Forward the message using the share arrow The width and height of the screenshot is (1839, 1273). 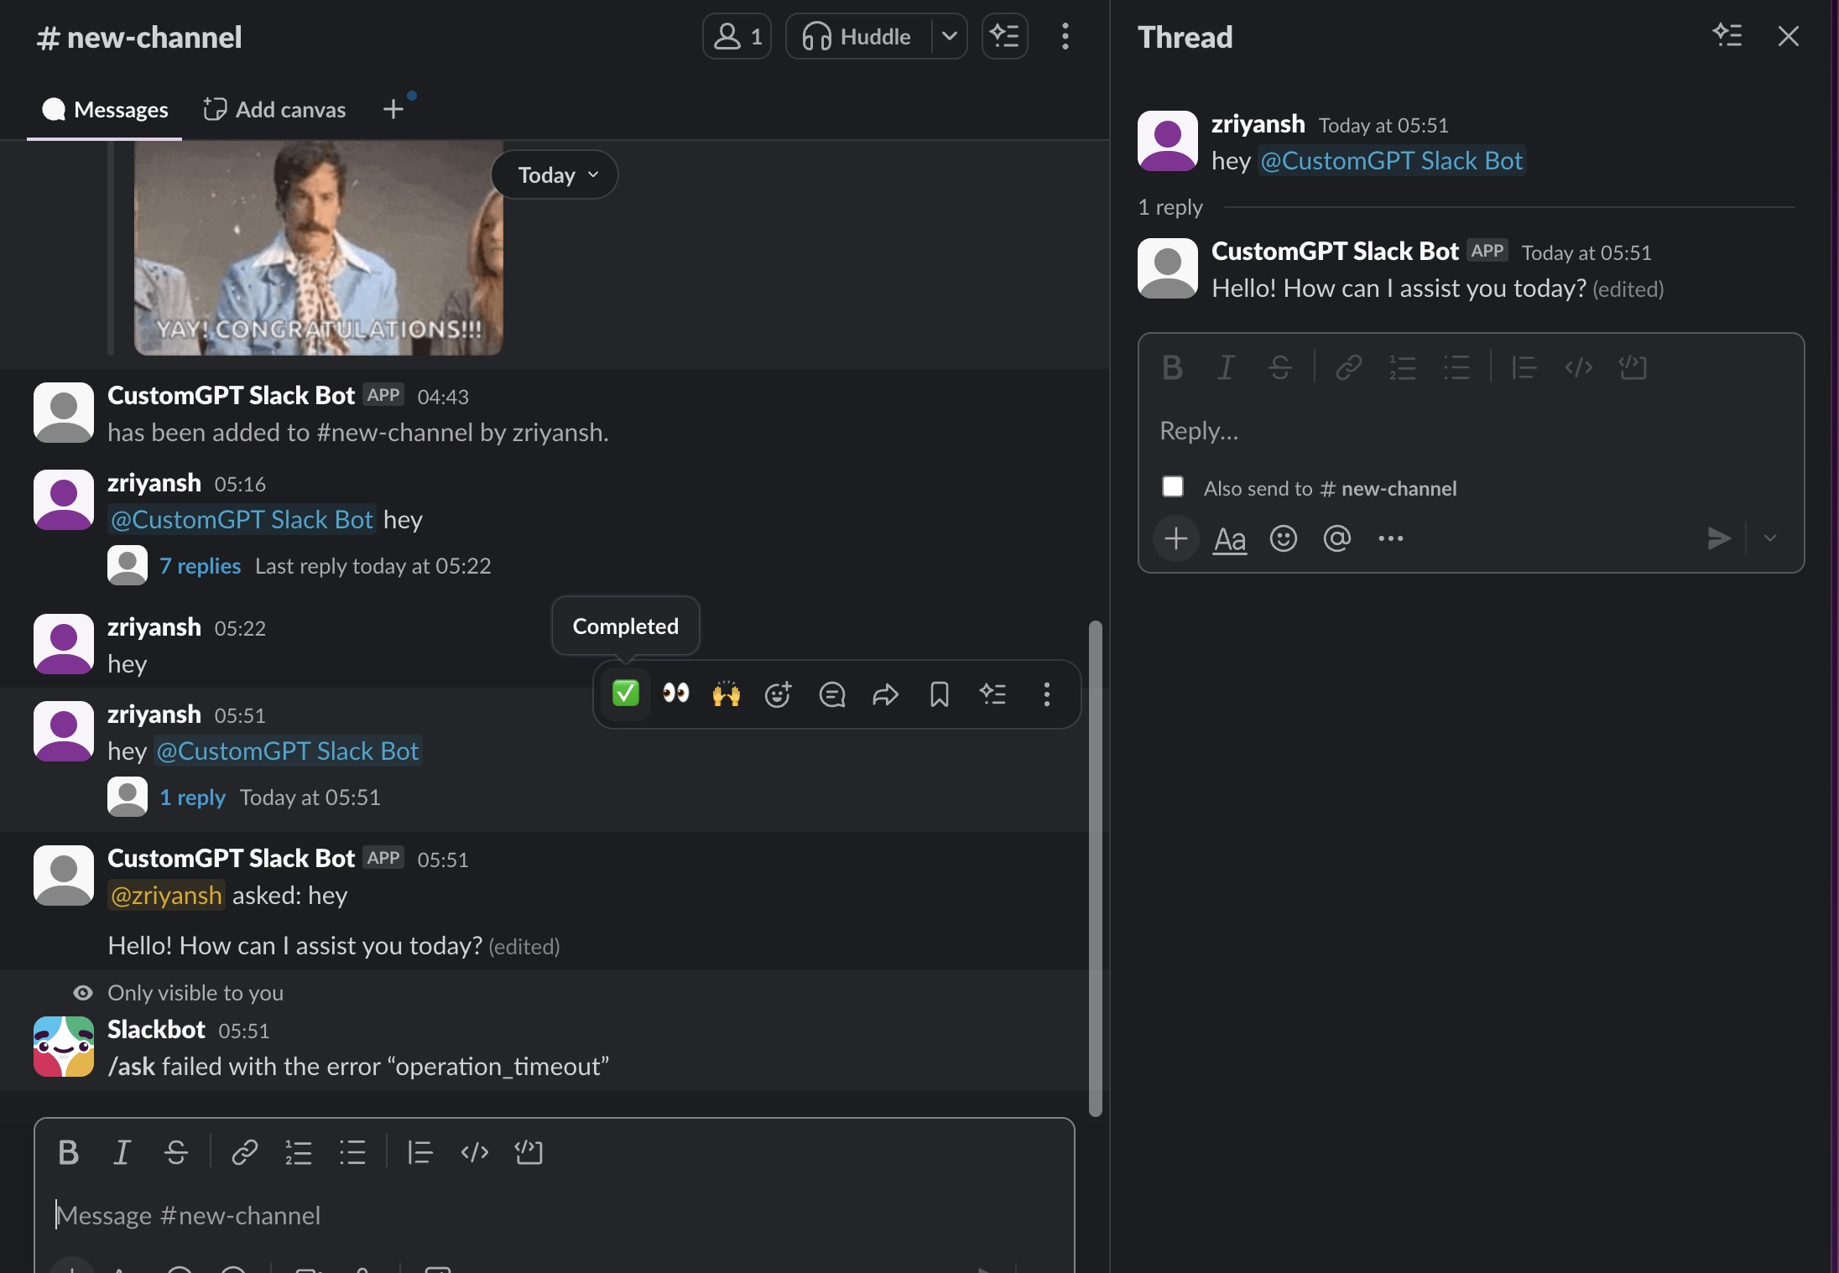pos(885,694)
